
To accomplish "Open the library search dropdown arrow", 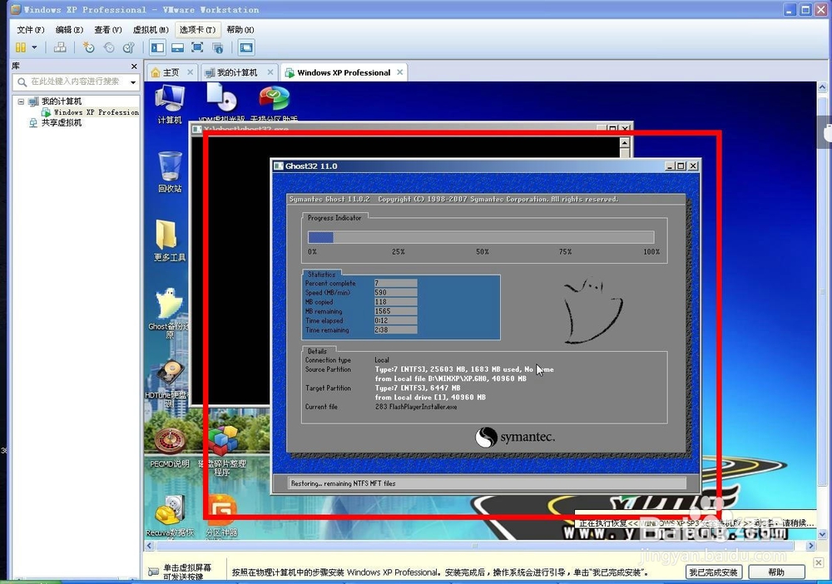I will pyautogui.click(x=132, y=82).
